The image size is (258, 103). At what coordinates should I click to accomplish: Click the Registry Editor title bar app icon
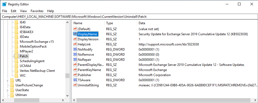4,4
